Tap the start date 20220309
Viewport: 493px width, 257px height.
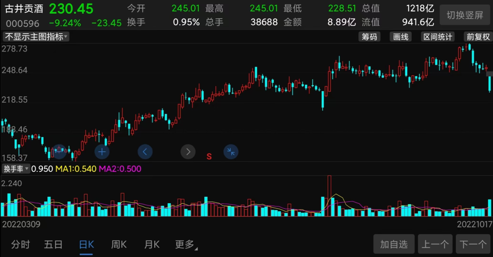point(21,224)
